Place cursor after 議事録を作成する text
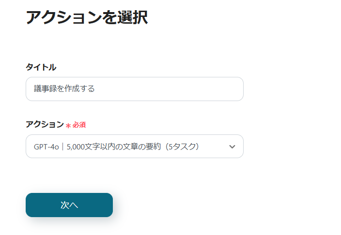341x235 pixels. pos(96,89)
